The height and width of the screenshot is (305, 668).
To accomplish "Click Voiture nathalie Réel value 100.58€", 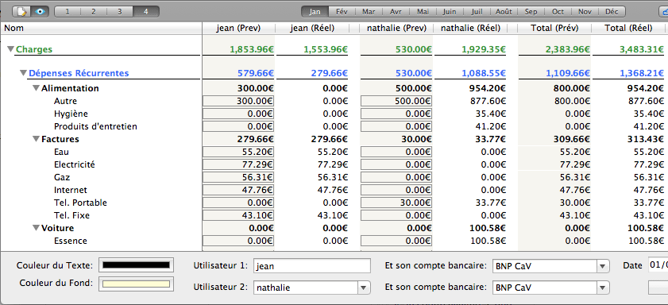I will pyautogui.click(x=488, y=228).
